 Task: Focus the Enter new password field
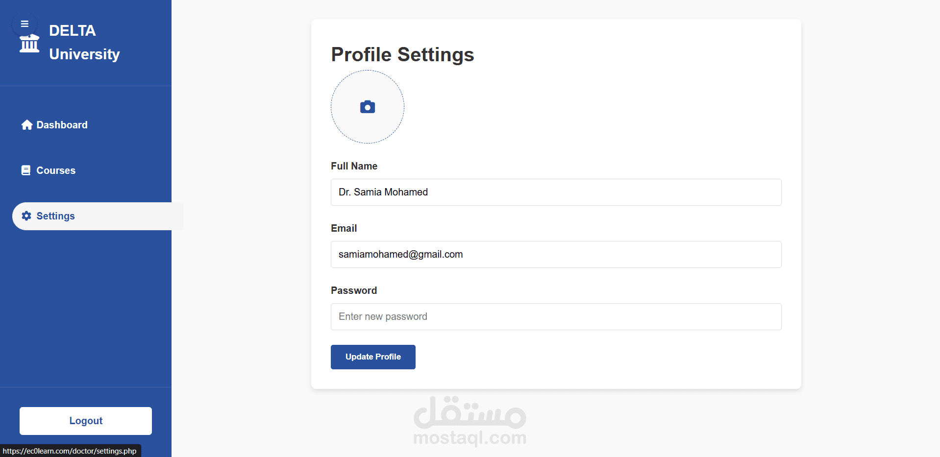556,316
